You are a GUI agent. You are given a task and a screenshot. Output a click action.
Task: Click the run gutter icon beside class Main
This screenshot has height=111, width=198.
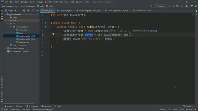46,23
